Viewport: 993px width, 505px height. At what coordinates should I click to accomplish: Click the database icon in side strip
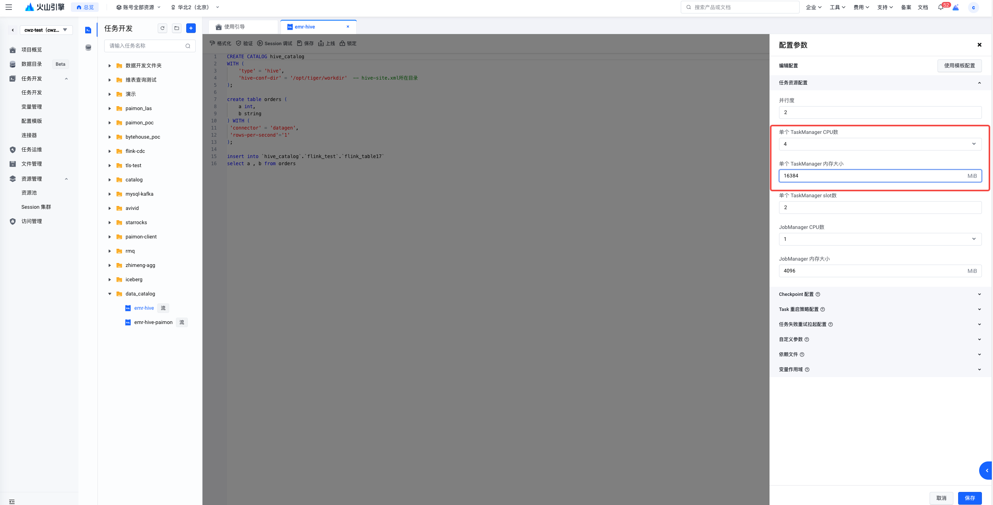coord(88,48)
